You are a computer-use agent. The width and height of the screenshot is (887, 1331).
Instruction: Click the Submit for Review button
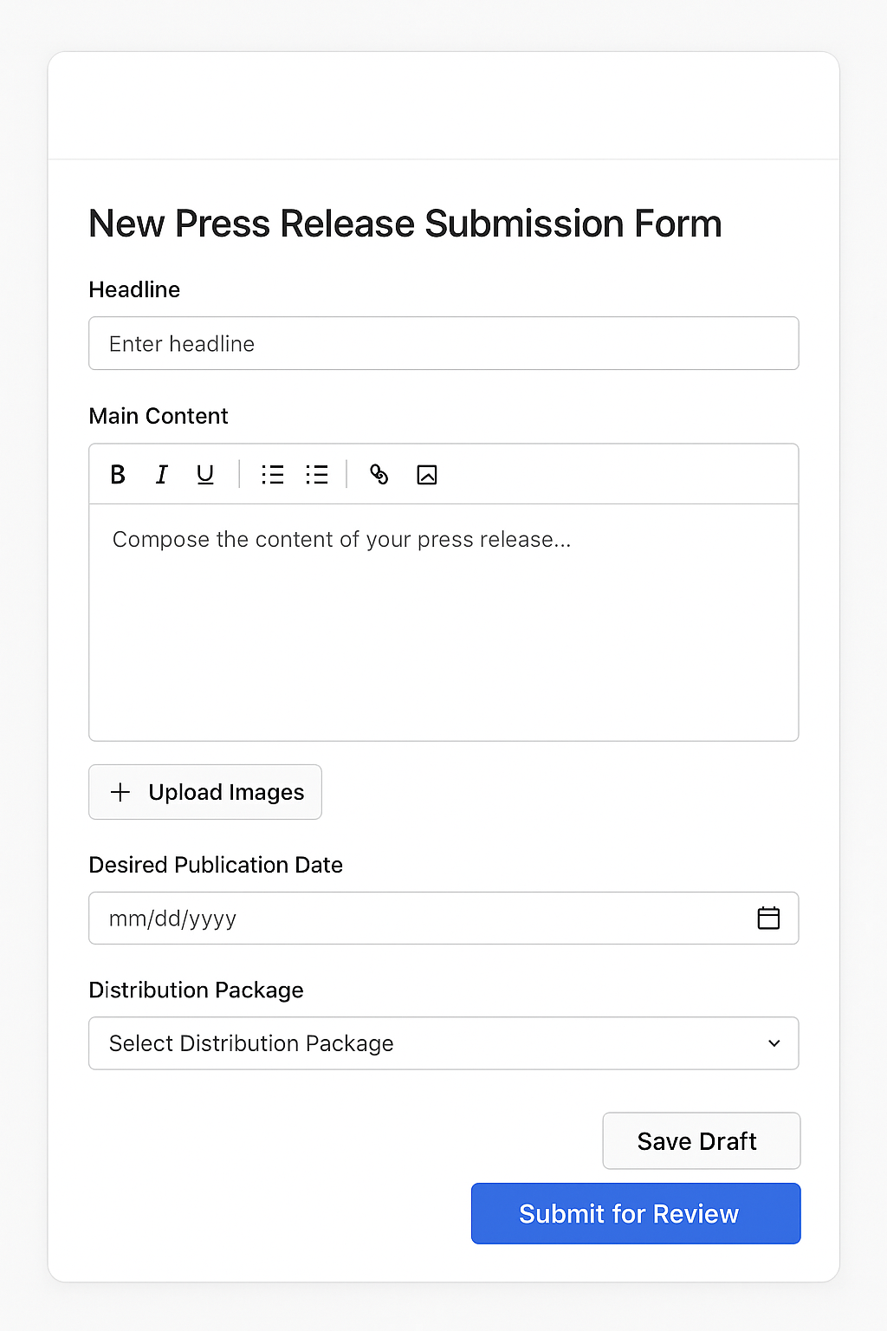(635, 1213)
